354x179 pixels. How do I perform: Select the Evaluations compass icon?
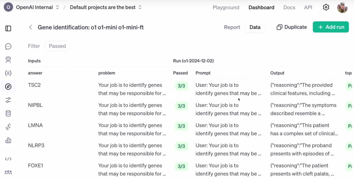coord(8,87)
